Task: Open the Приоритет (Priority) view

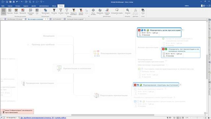Action: click(23, 11)
